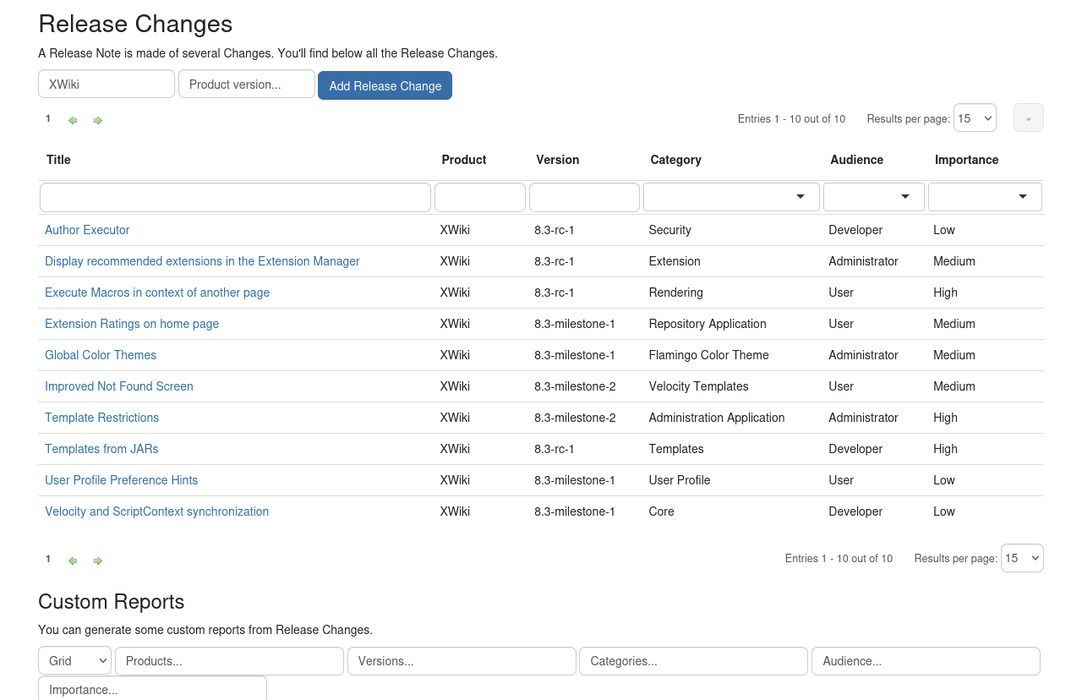This screenshot has height=700, width=1082.
Task: Focus the Version filter input
Action: 584,197
